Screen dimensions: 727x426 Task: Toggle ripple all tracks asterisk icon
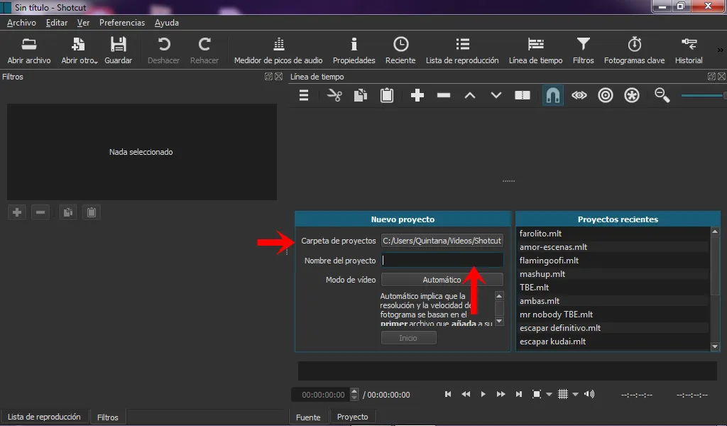tap(631, 95)
